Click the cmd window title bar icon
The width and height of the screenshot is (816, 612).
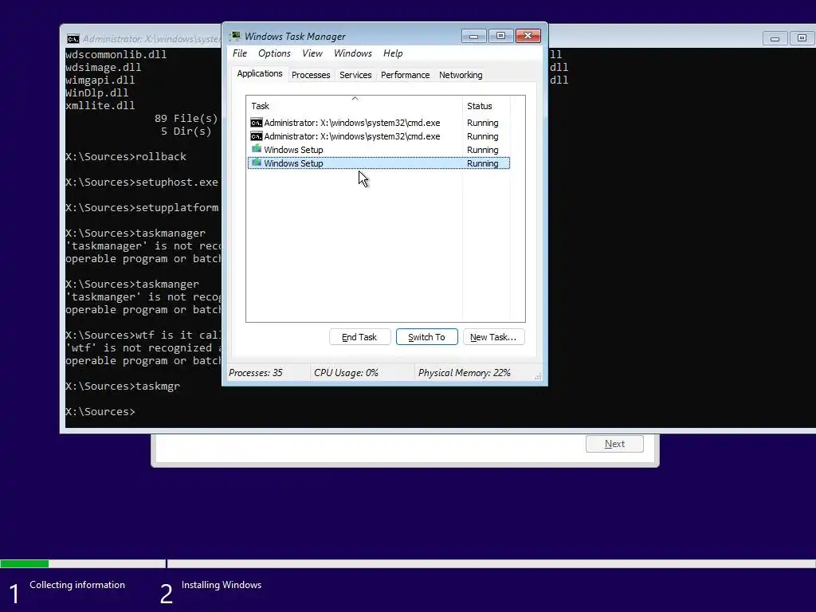73,39
